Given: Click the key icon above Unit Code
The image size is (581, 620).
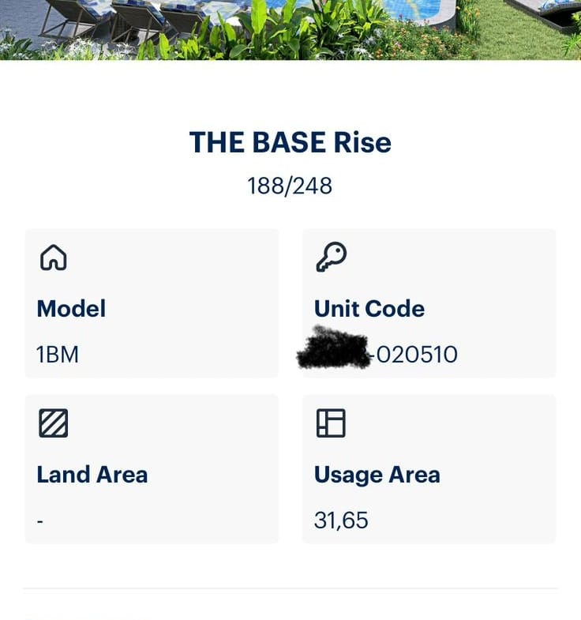Looking at the screenshot, I should click(x=331, y=257).
